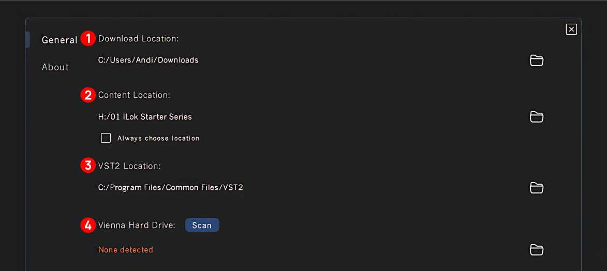607x271 pixels.
Task: Click the orange None detected text
Action: pyautogui.click(x=126, y=250)
